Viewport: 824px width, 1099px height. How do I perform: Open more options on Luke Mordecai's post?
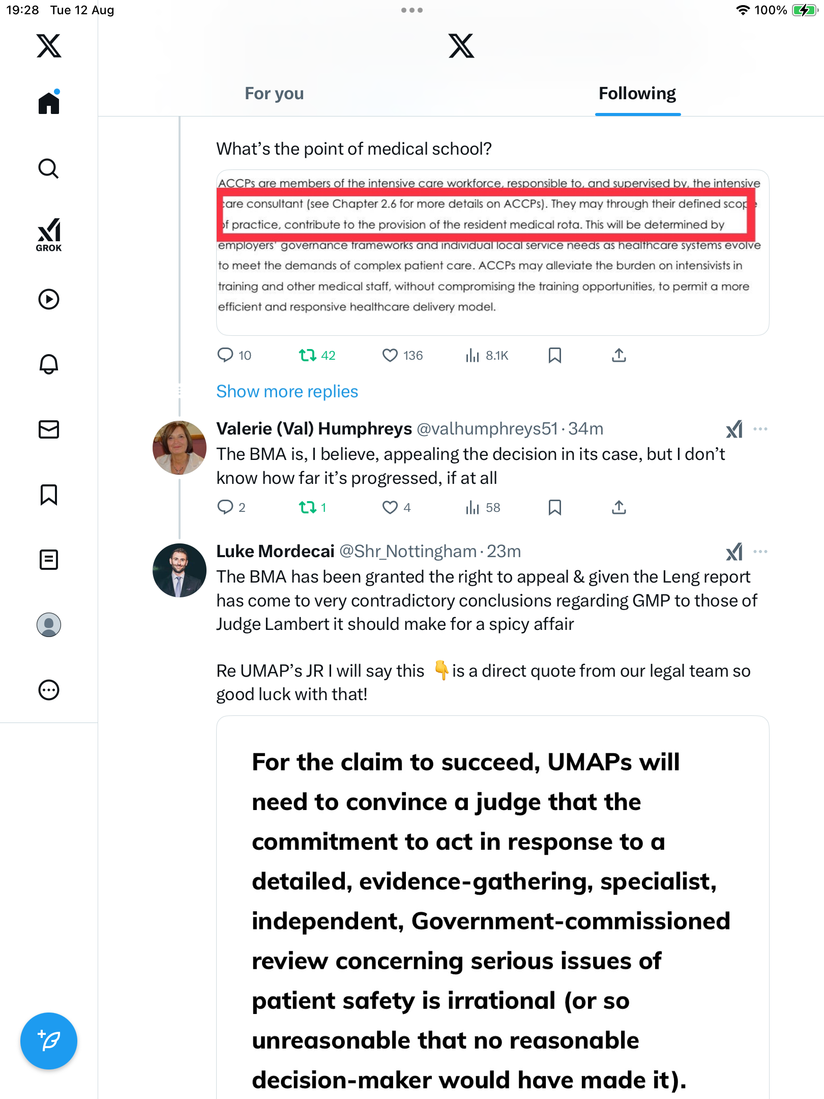pyautogui.click(x=760, y=552)
